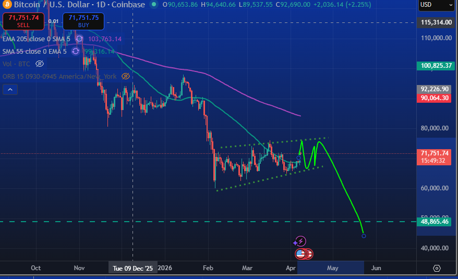This screenshot has height=279, width=458.
Task: Click the 40,000.00 price scale mark
Action: 435,248
